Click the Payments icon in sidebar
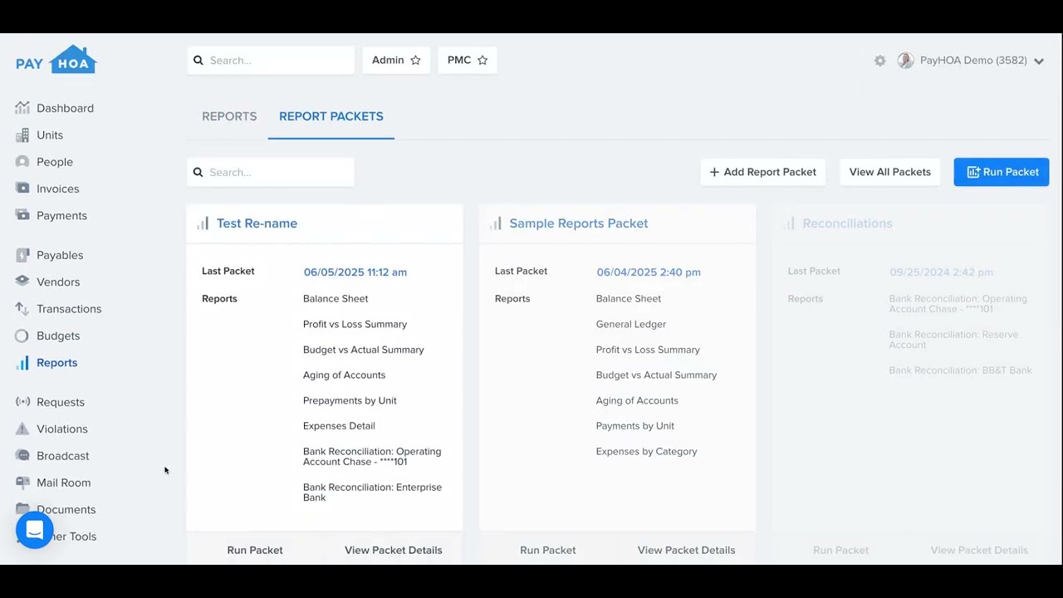1063x598 pixels. [x=22, y=215]
